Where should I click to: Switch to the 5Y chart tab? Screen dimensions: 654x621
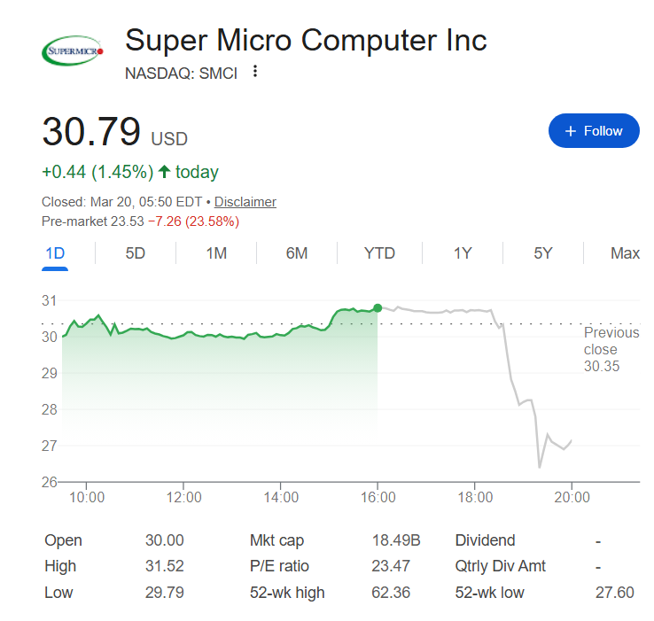[543, 253]
